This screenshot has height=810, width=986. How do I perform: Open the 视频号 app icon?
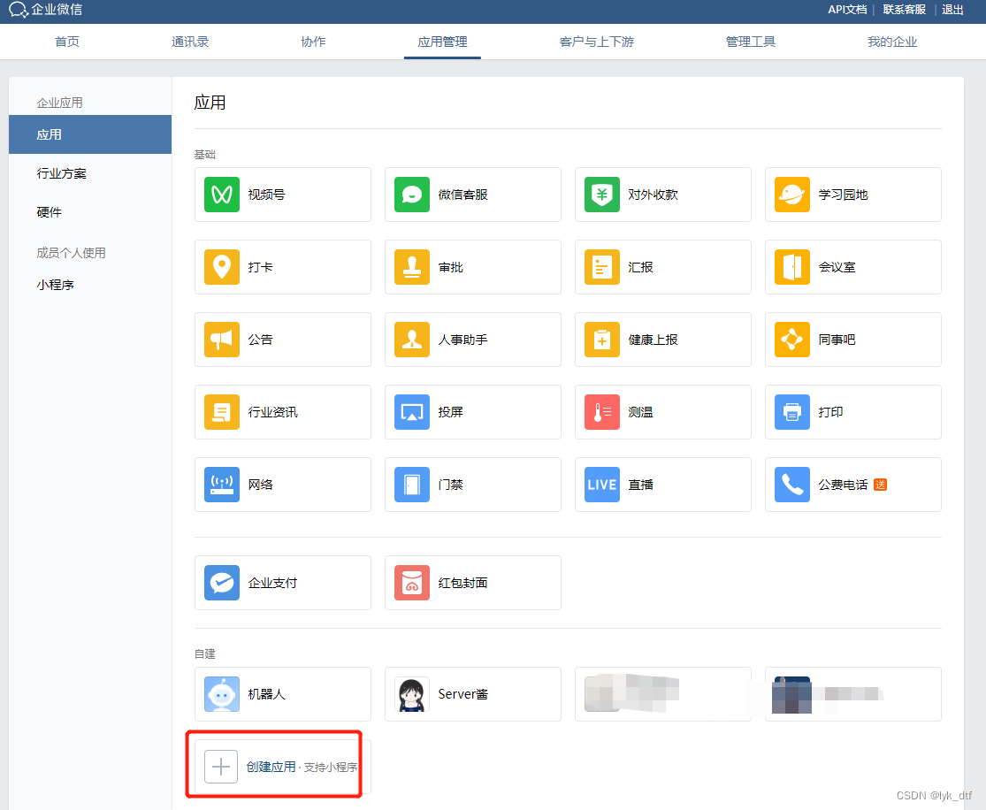tap(221, 195)
